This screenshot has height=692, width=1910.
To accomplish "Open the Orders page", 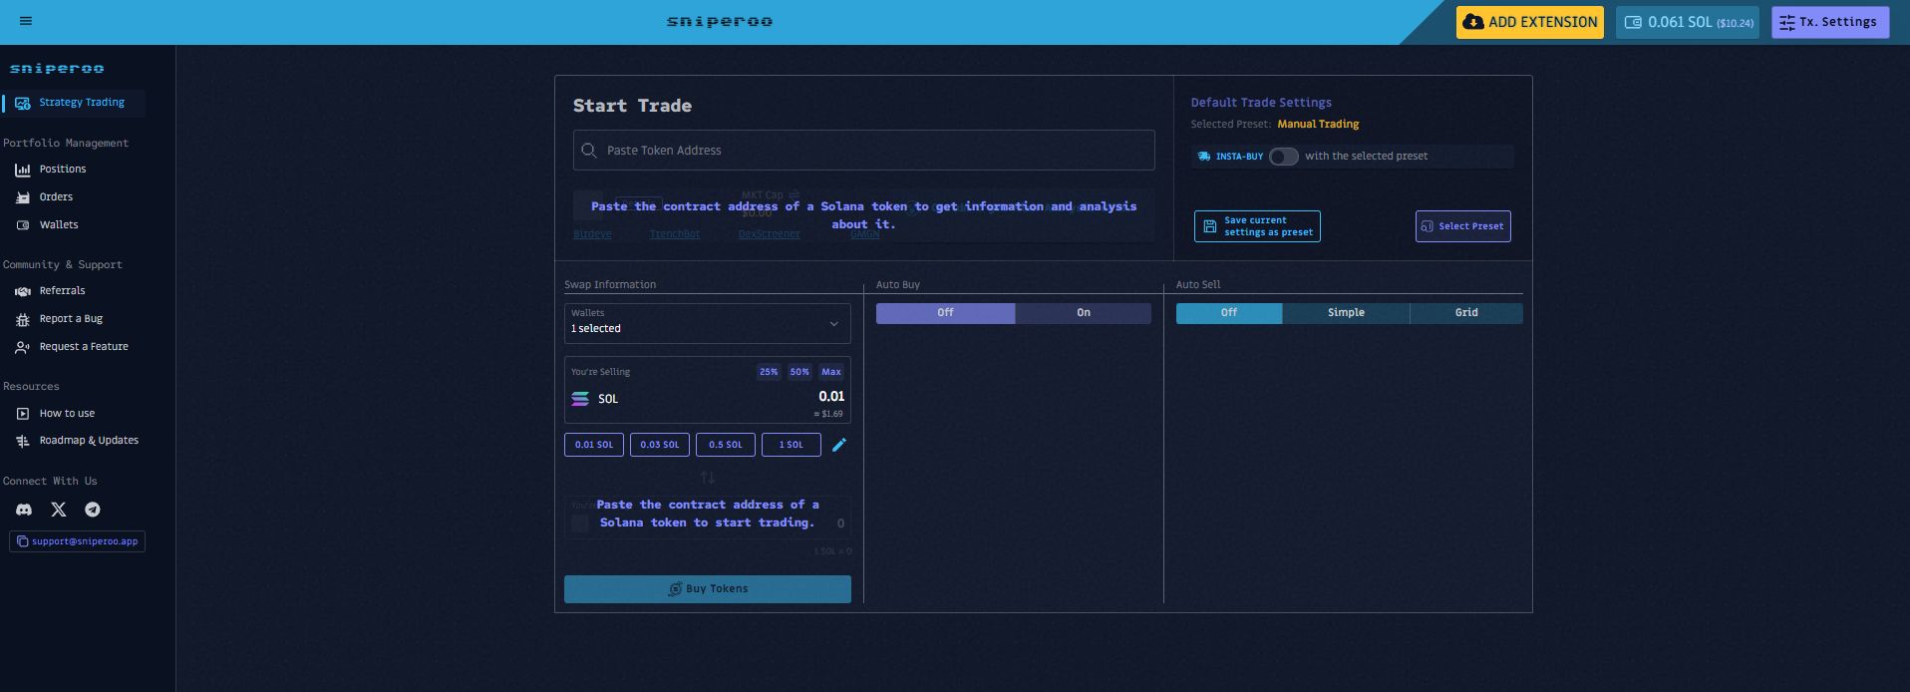I will [x=56, y=197].
